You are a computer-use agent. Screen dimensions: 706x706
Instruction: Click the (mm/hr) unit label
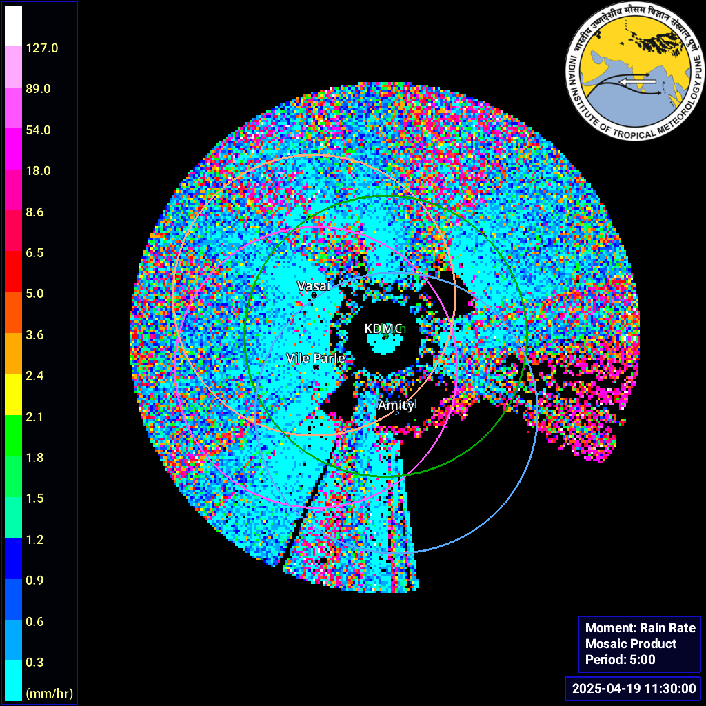click(x=50, y=693)
